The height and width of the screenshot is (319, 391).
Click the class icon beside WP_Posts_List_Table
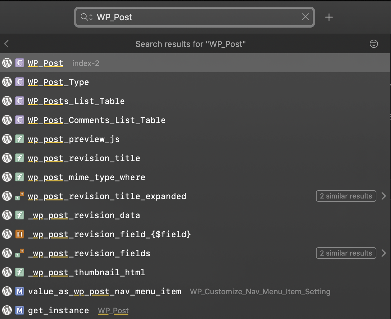point(20,101)
